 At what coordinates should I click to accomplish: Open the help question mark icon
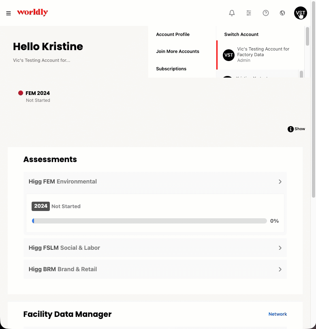pos(265,13)
